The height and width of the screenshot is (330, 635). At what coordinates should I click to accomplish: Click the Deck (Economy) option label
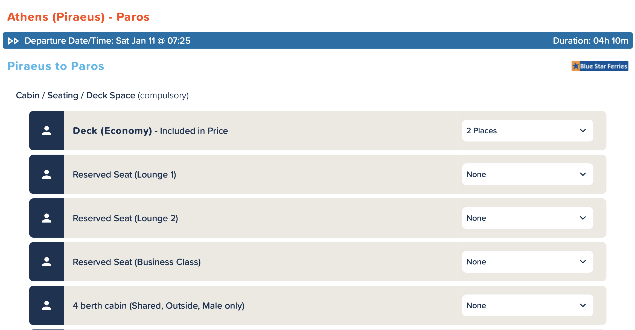(112, 131)
